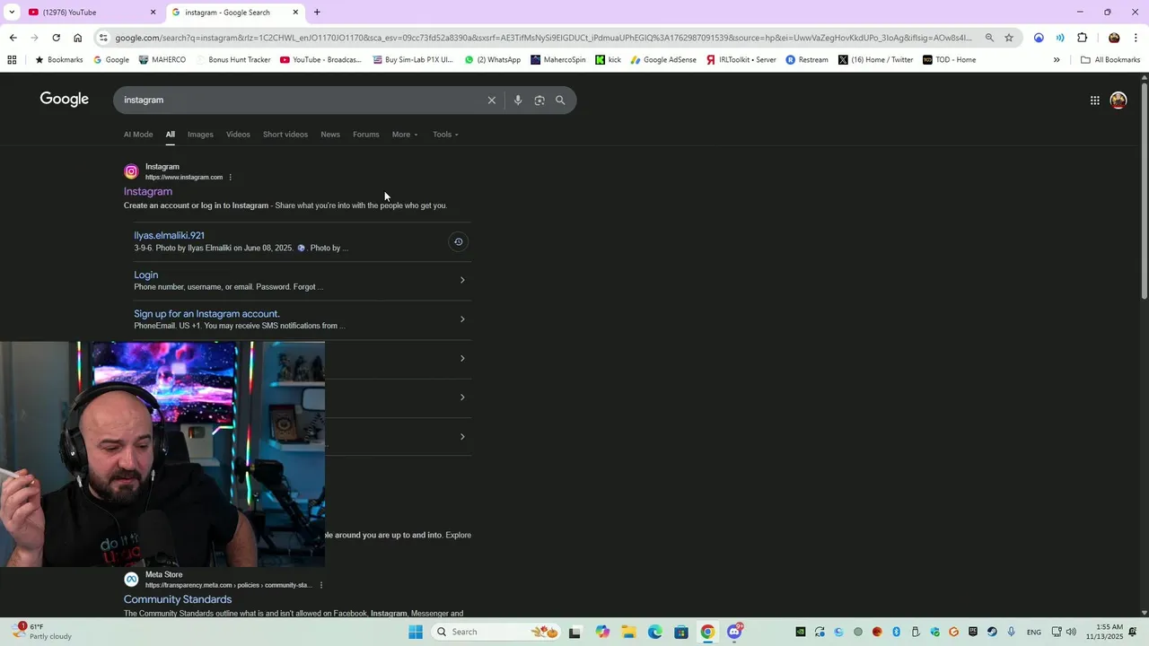Open the Extensions puzzle icon
Image resolution: width=1149 pixels, height=646 pixels.
[1083, 38]
